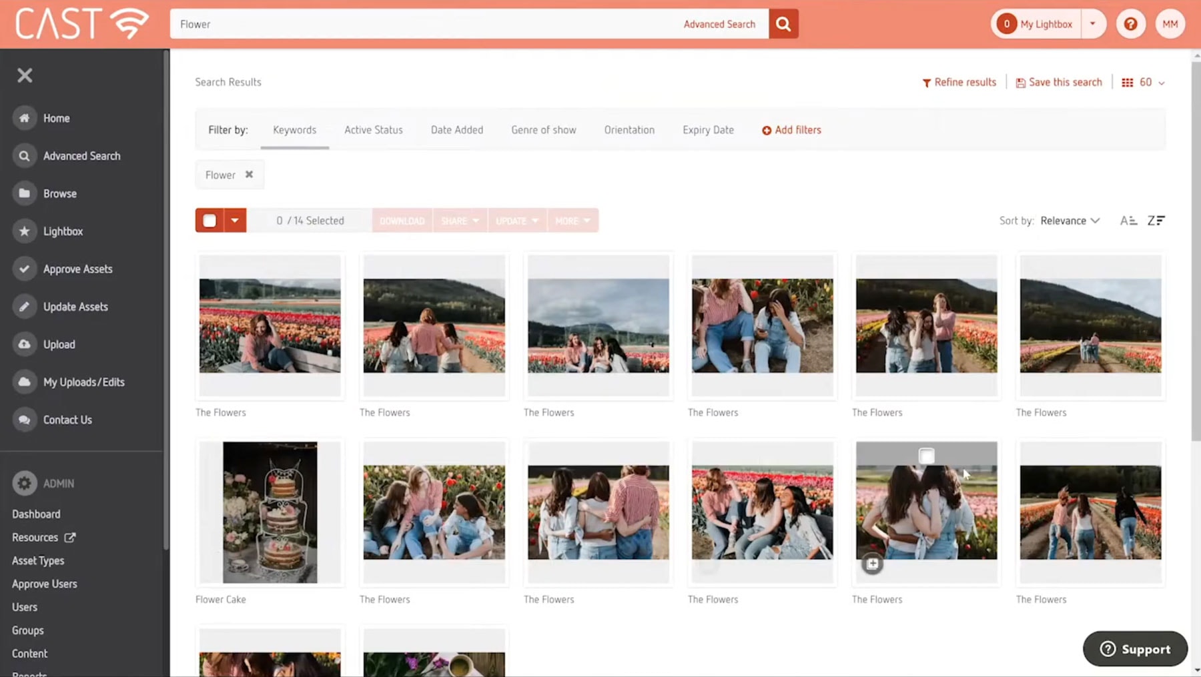Switch to the Active Status filter tab
This screenshot has width=1201, height=677.
374,130
